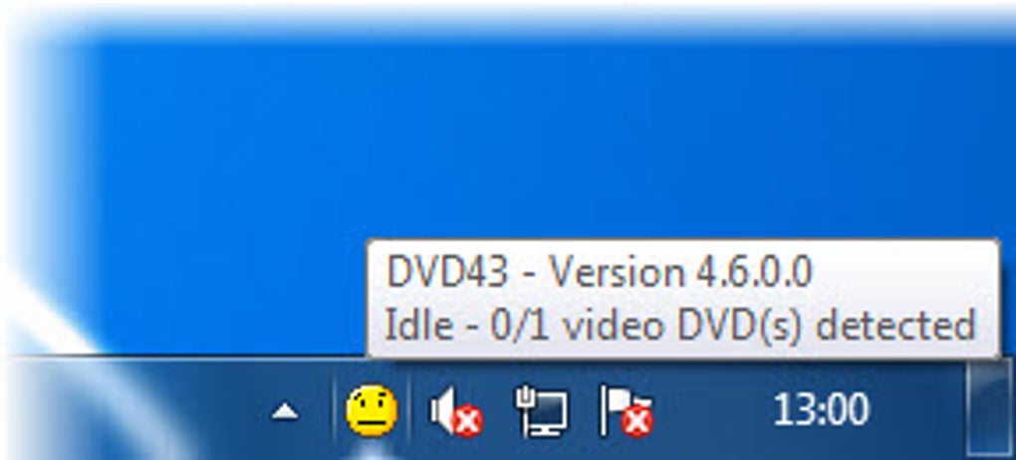Image resolution: width=1016 pixels, height=460 pixels.
Task: Click the red X badge on speaker
Action: pyautogui.click(x=468, y=424)
